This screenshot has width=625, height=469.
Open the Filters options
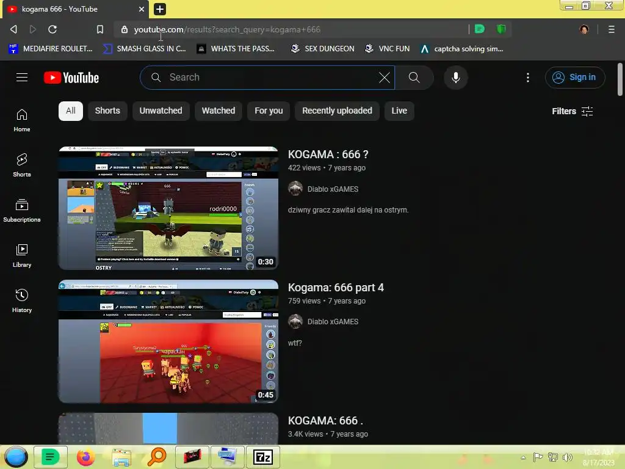[572, 111]
